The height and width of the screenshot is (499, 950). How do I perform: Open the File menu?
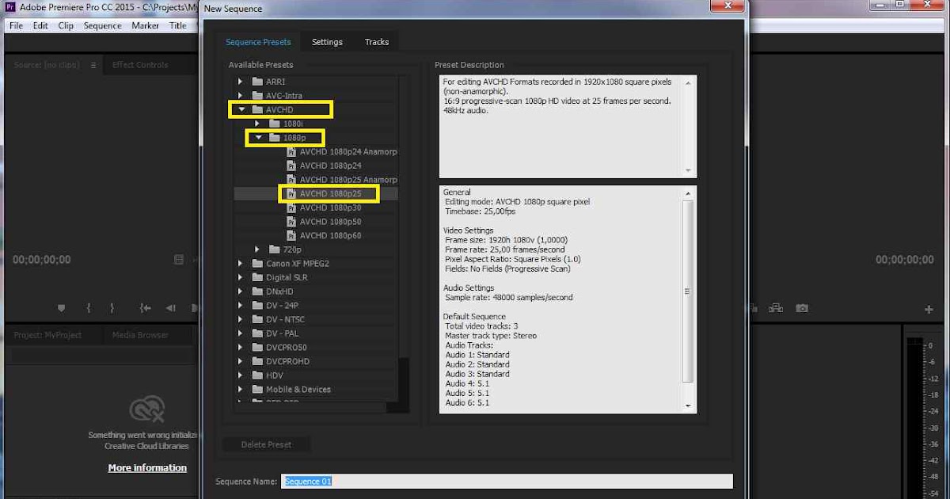tap(16, 25)
